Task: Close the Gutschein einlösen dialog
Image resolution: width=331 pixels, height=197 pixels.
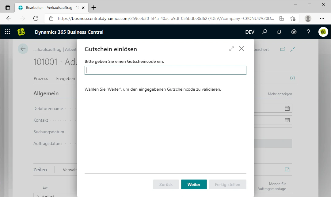Action: (242, 49)
